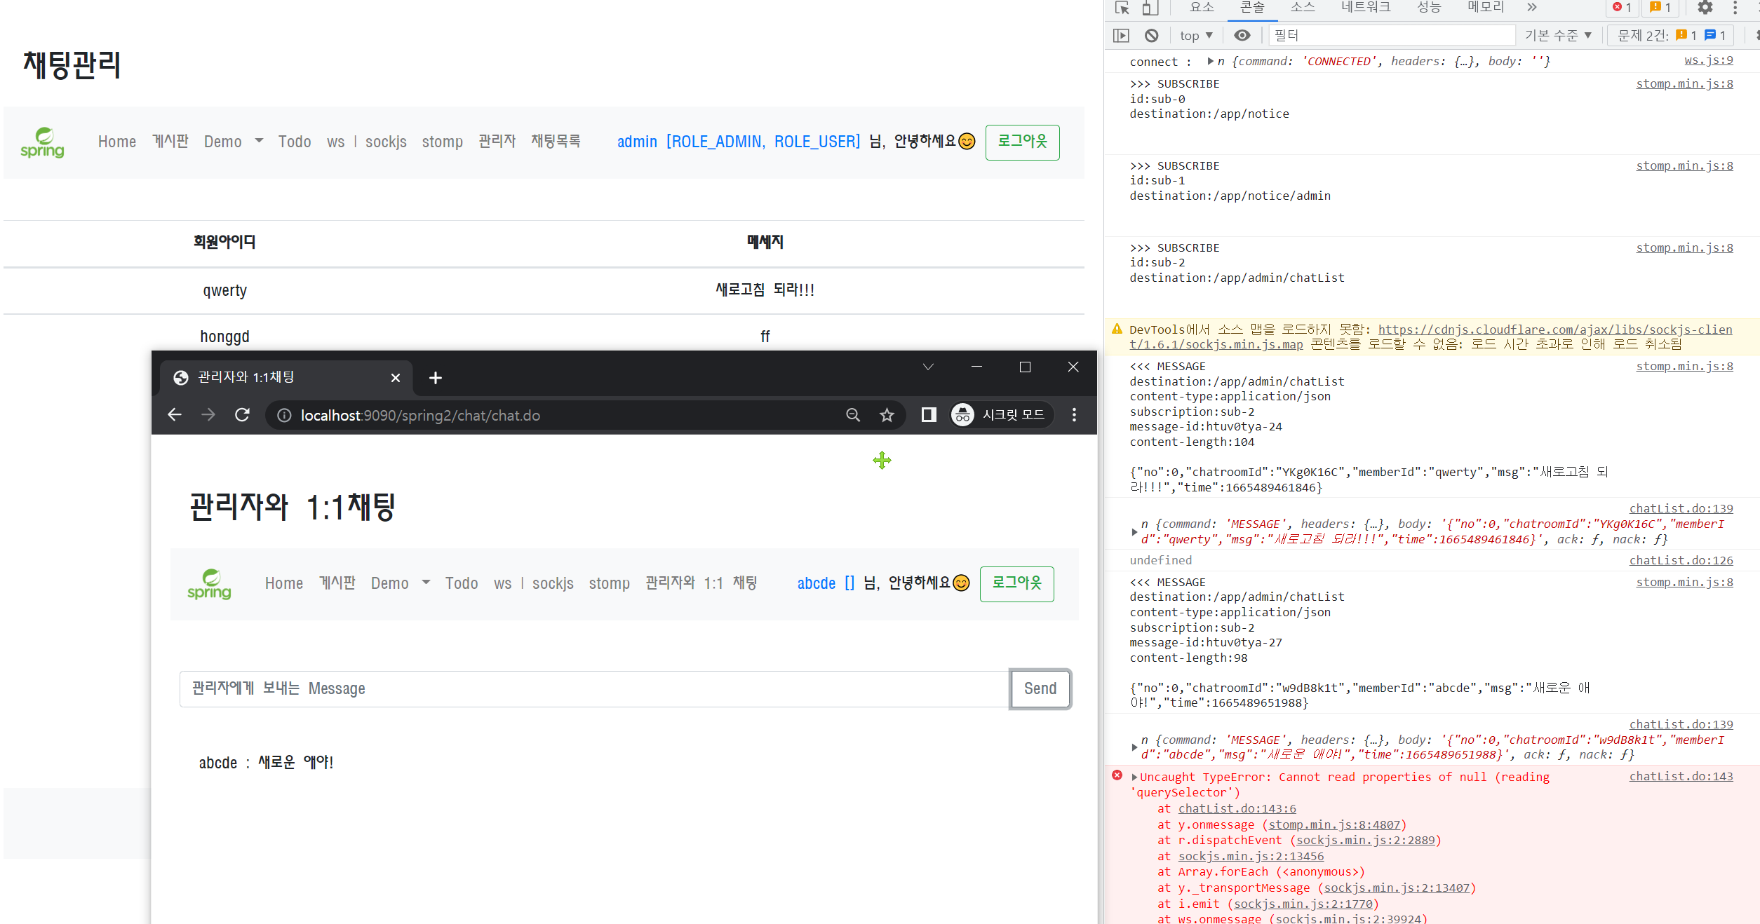Open DevTools settings gear icon
This screenshot has height=924, width=1760.
pos(1705,8)
